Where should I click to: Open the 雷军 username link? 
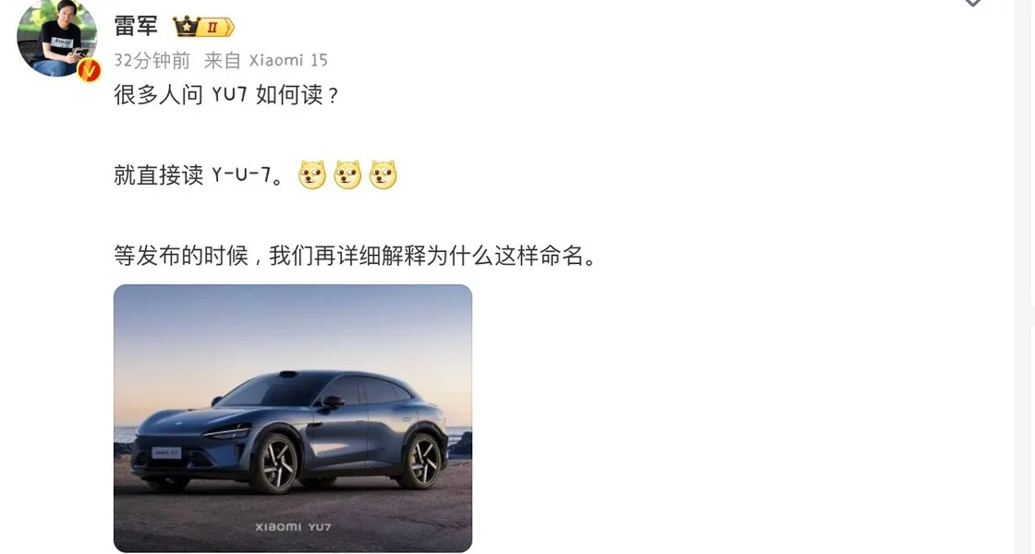coord(136,27)
